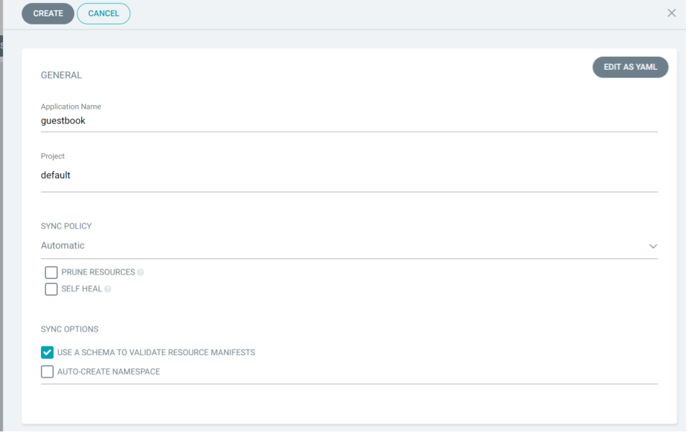
Task: Click the AUTO-CREATE NAMESPACE label
Action: [x=109, y=372]
